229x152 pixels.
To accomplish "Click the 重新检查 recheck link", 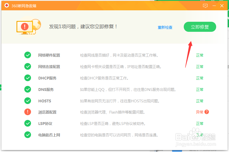I will pyautogui.click(x=165, y=27).
